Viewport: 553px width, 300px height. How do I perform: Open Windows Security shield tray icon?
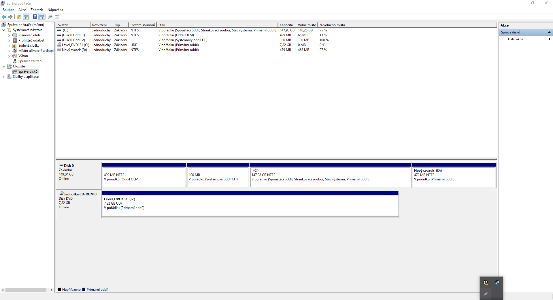tap(486, 282)
